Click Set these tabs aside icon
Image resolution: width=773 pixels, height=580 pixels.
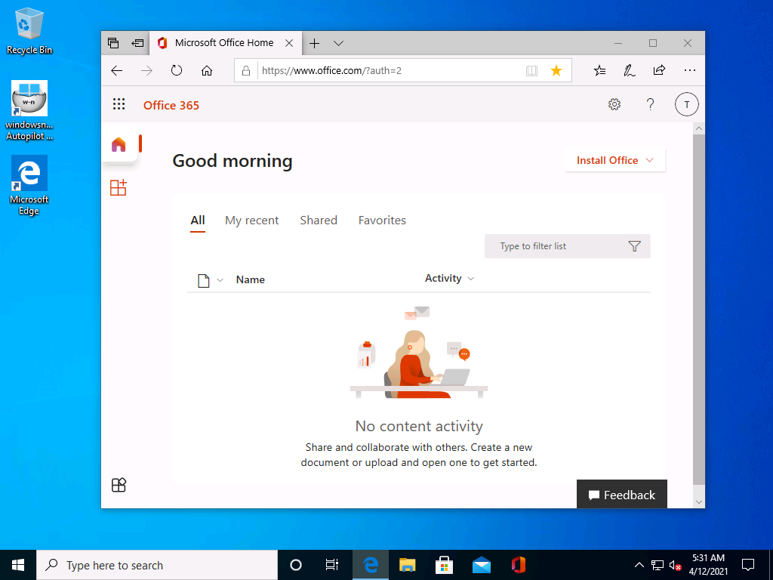(137, 43)
